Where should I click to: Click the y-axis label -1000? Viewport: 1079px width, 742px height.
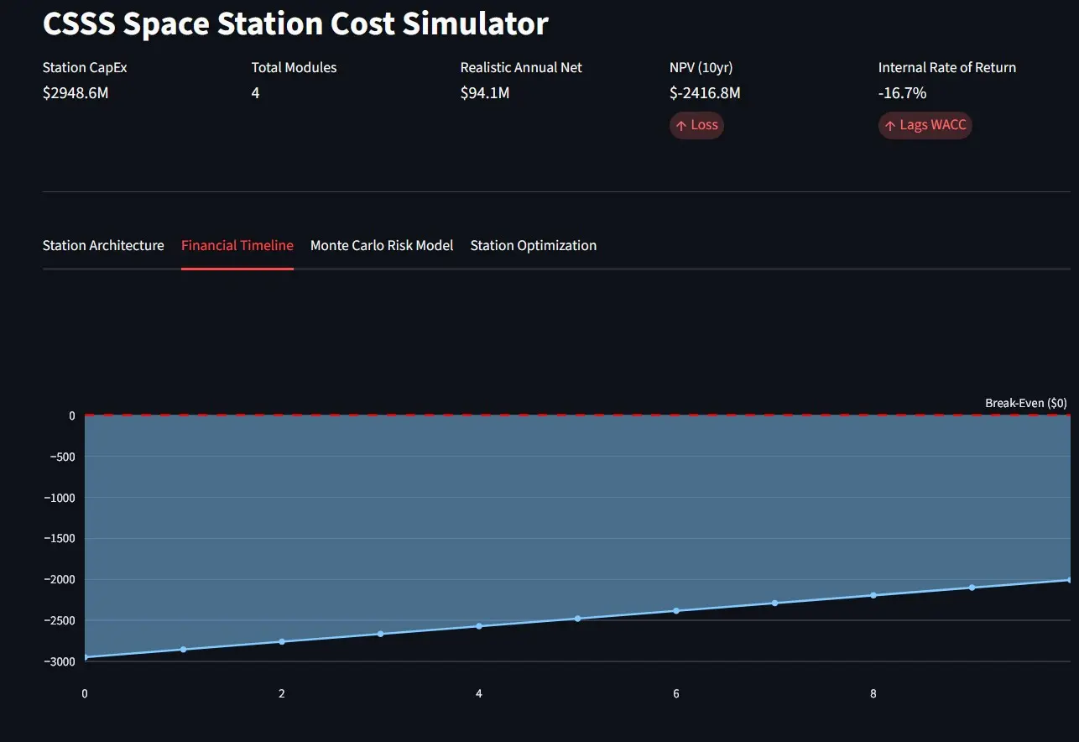coord(59,498)
